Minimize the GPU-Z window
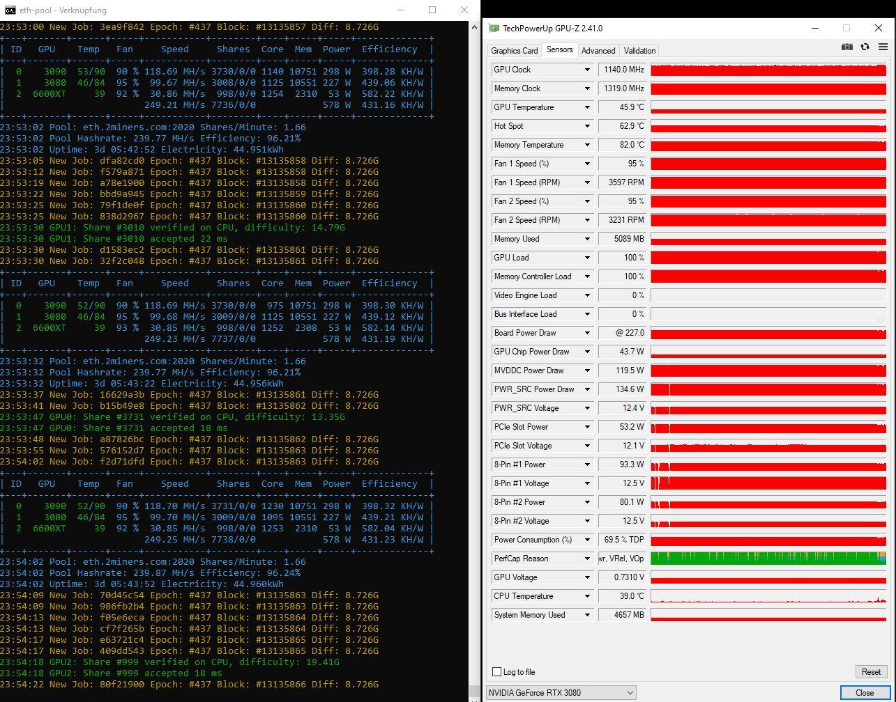The width and height of the screenshot is (896, 702). tap(814, 29)
